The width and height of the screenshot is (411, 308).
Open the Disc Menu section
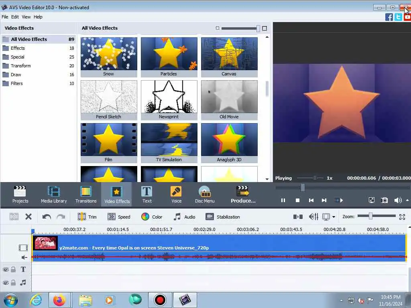coord(204,195)
